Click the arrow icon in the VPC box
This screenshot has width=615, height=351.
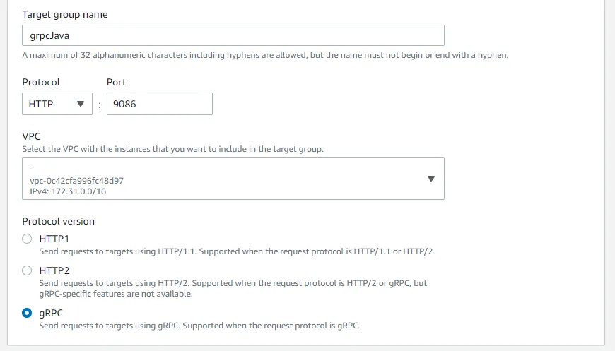431,179
